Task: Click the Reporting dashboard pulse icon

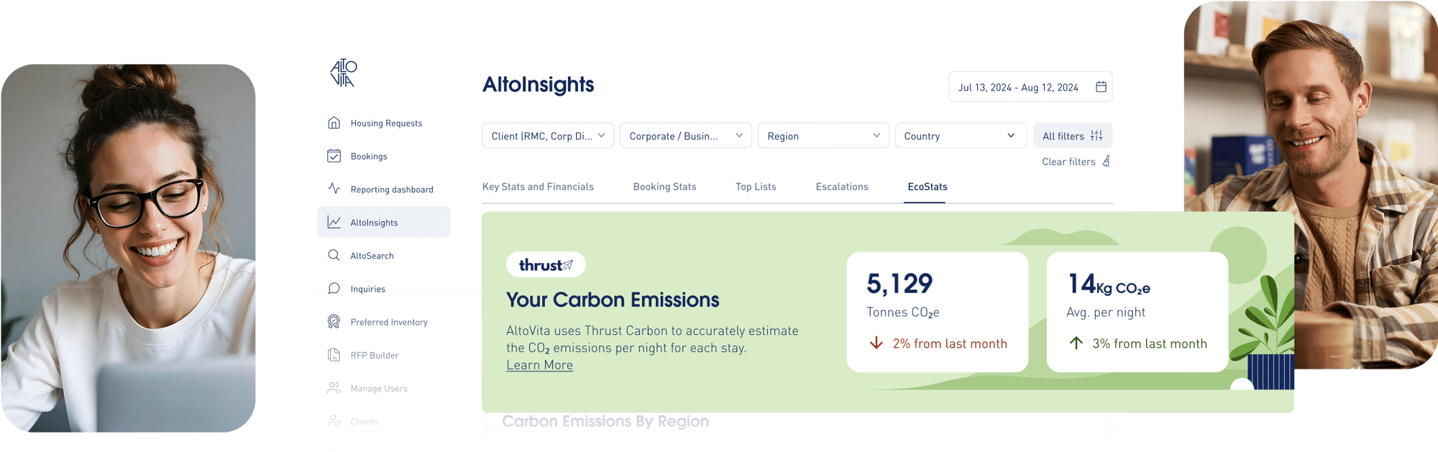Action: pos(334,189)
